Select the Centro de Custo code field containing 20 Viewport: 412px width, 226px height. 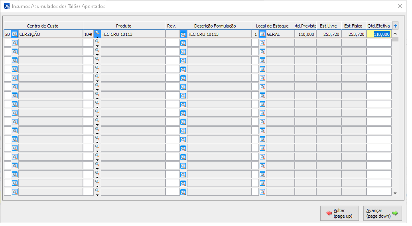coord(7,34)
